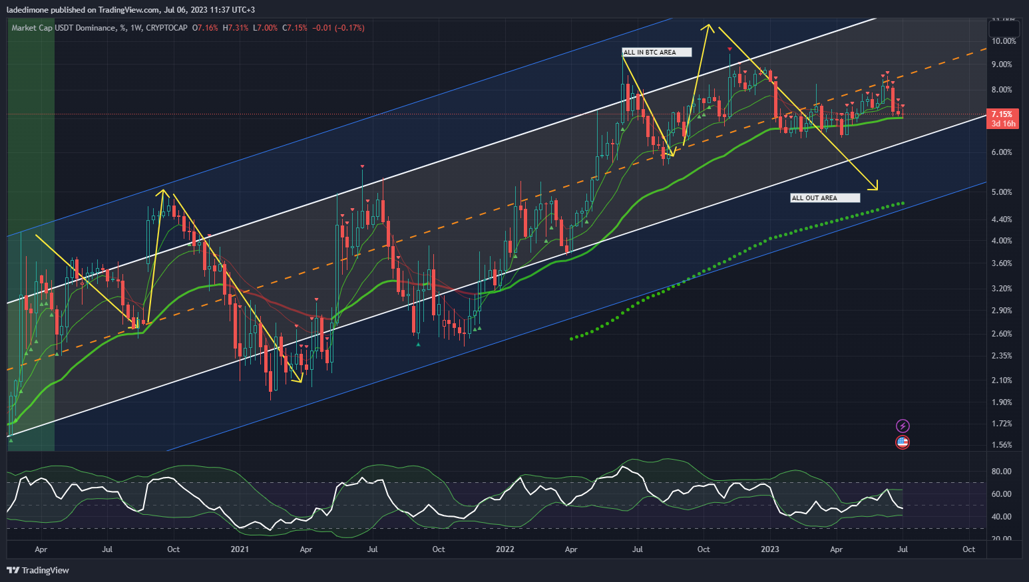
Task: Click the 8.00% price scale label
Action: (x=1002, y=90)
